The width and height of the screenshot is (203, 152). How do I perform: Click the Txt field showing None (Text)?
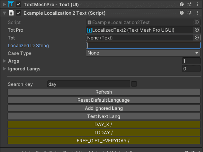[140, 38]
